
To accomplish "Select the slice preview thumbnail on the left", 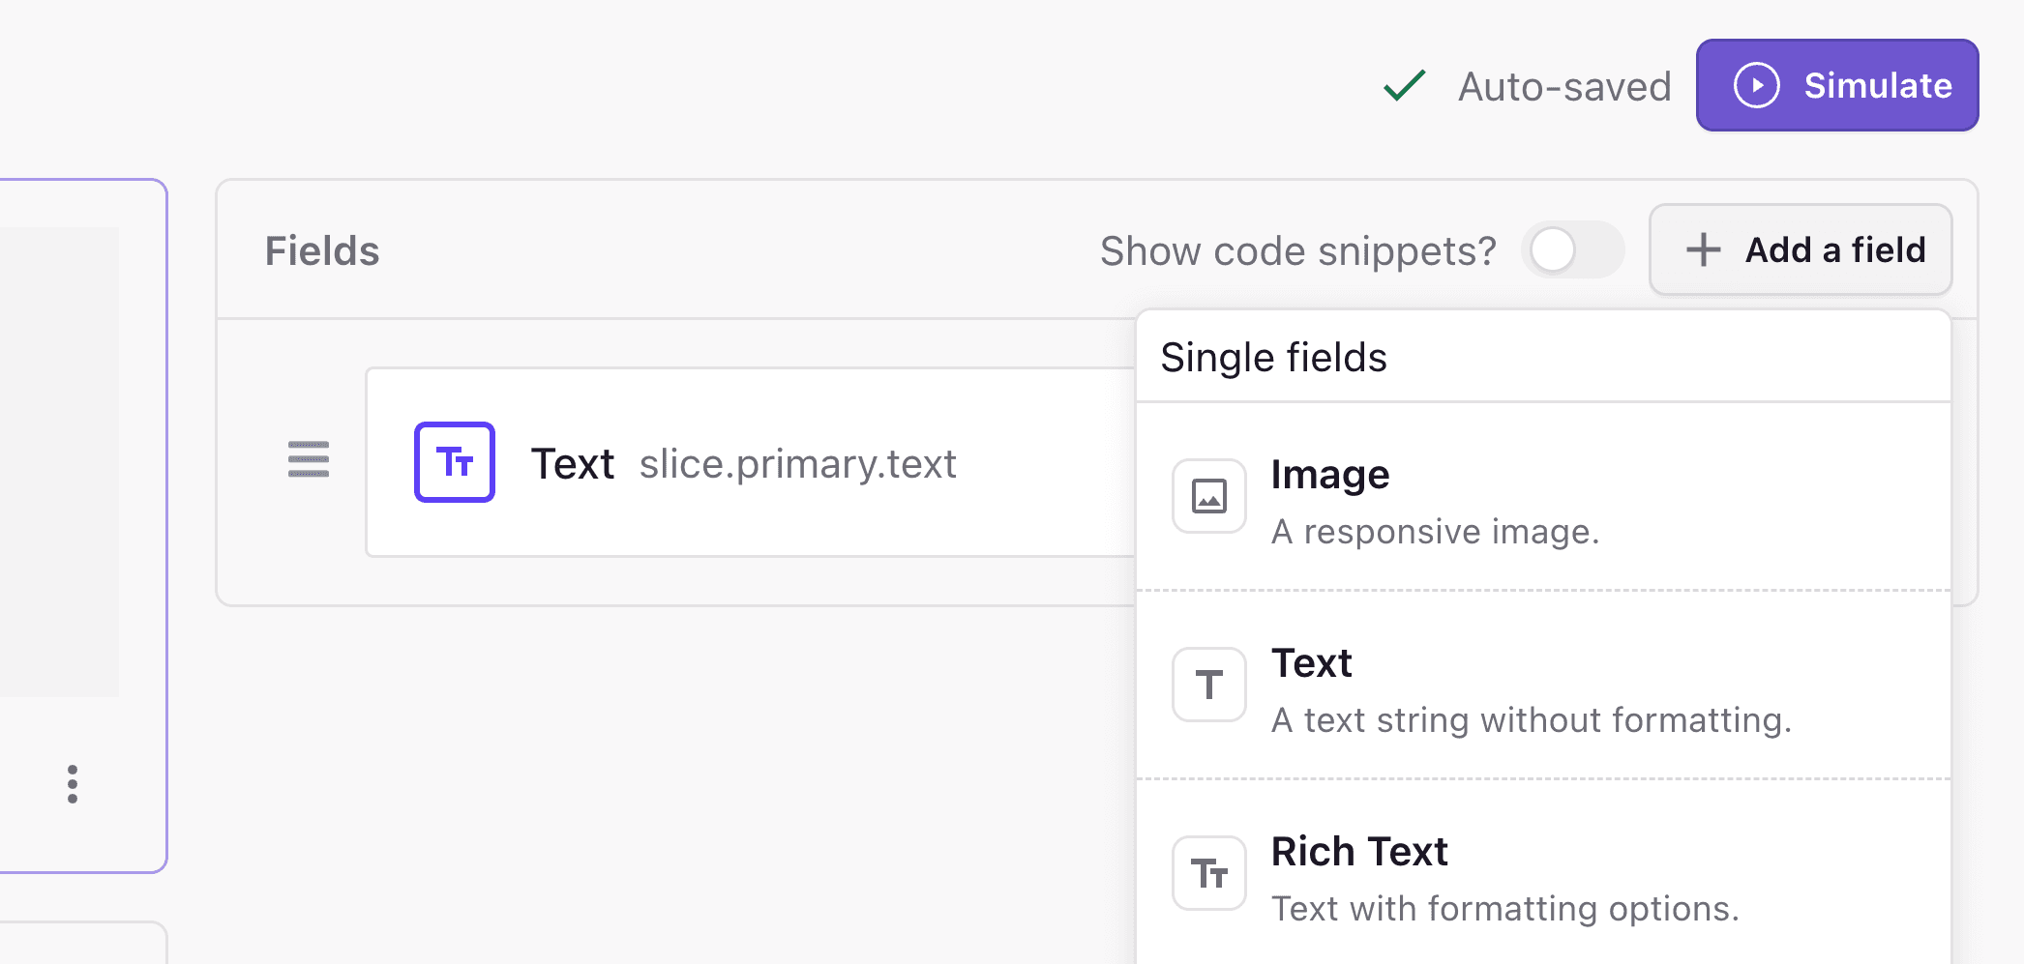I will click(58, 462).
